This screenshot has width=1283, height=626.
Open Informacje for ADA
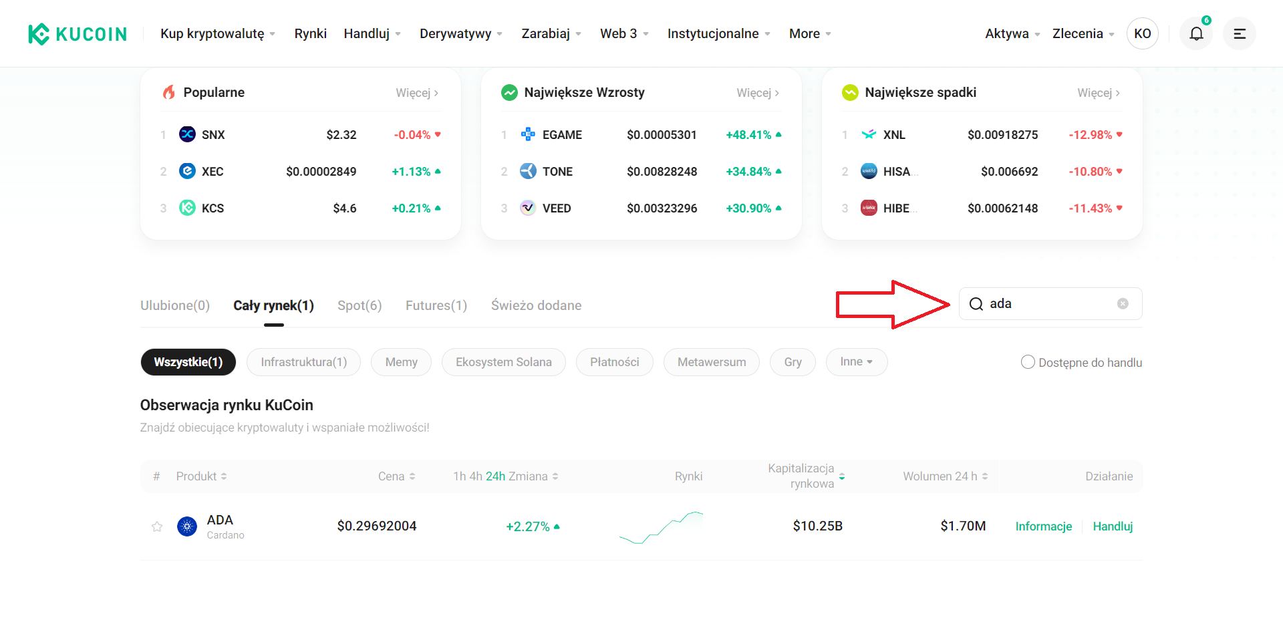[x=1044, y=526]
